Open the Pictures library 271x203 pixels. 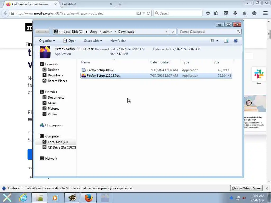[53, 109]
